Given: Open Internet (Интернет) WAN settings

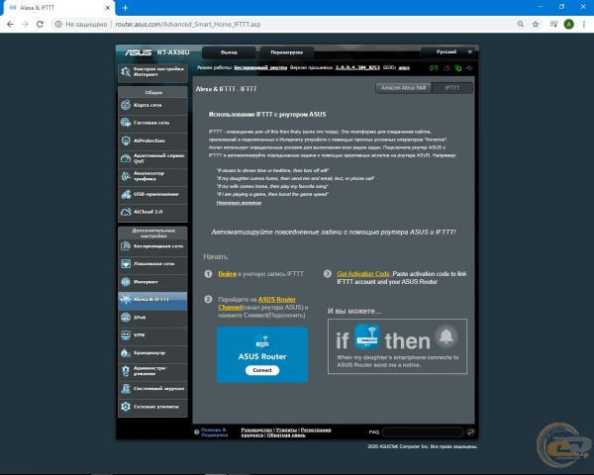Looking at the screenshot, I should click(x=152, y=282).
